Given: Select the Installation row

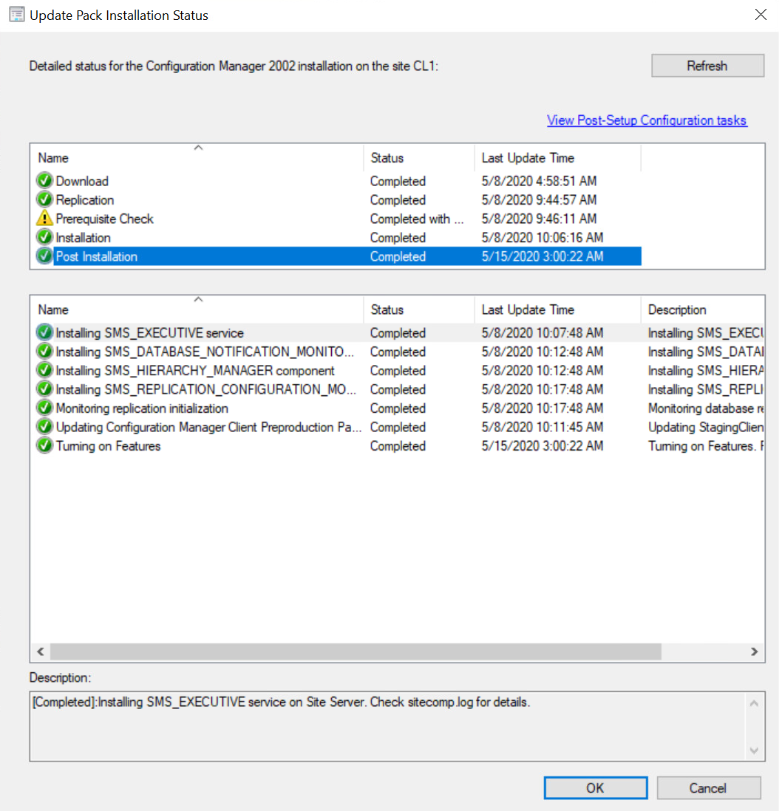Looking at the screenshot, I should (x=339, y=237).
